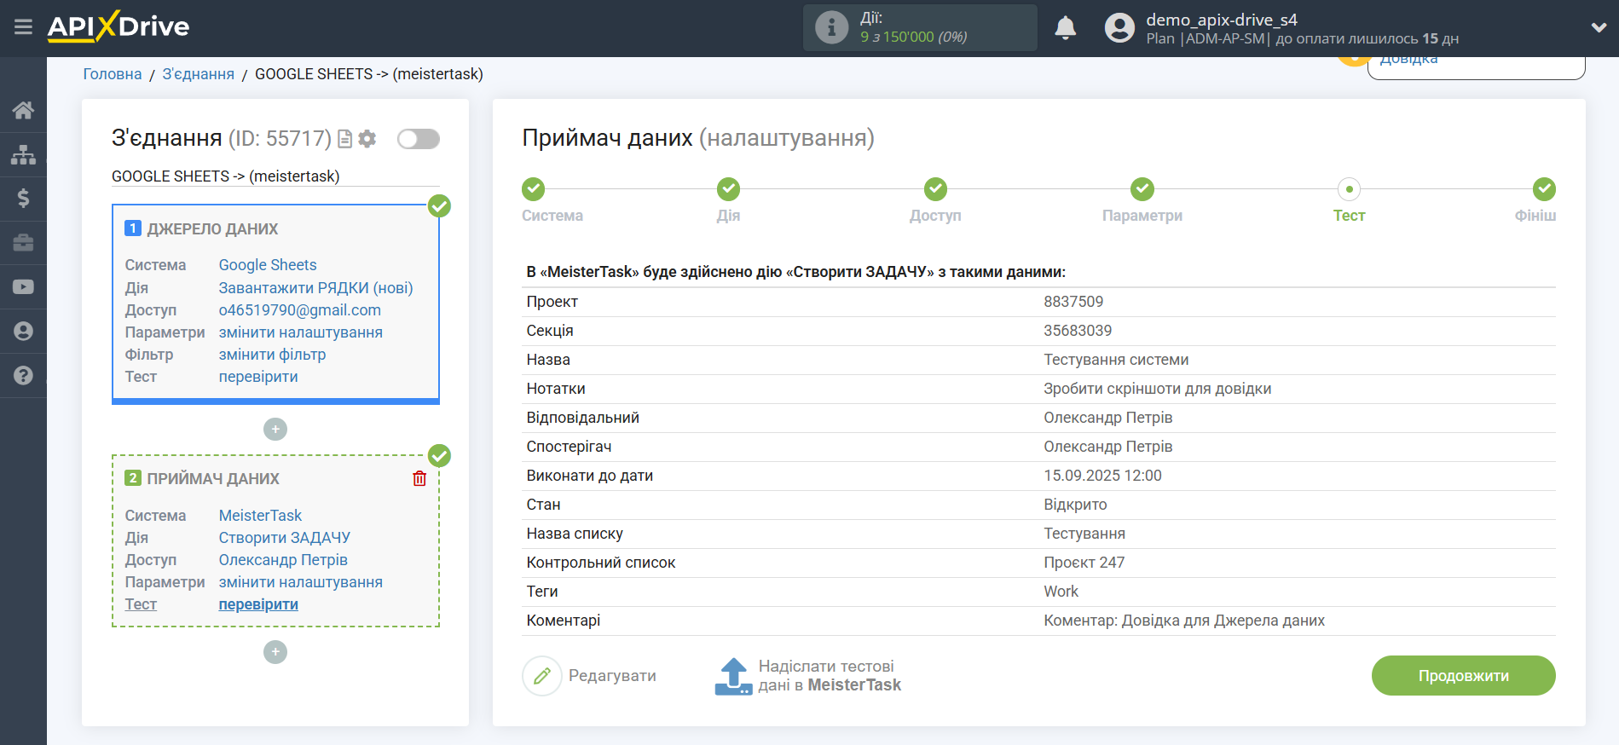Click the actions usage info panel

coord(919,27)
